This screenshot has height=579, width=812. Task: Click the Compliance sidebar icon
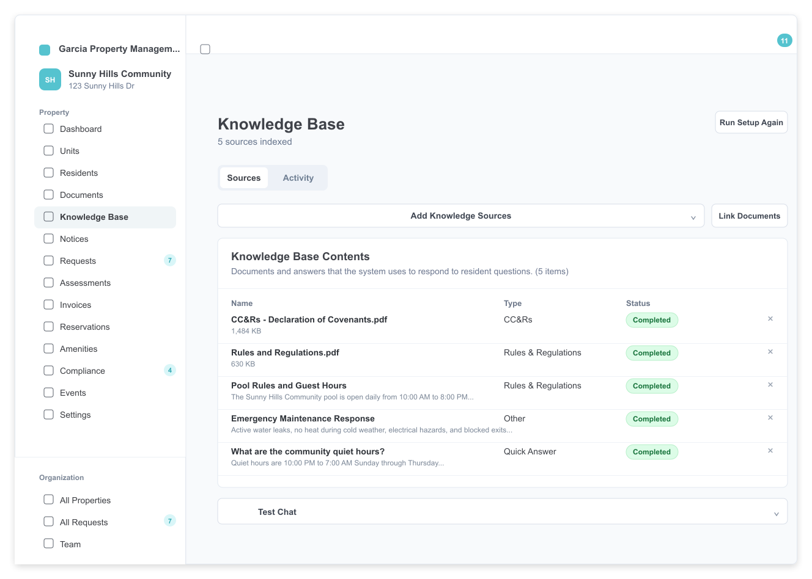[49, 371]
